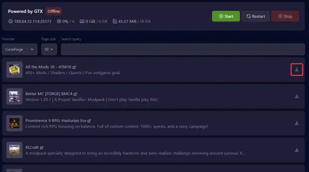Screen dimensions: 309x172
Task: Open external link for All the Mods 10
Action: point(74,67)
